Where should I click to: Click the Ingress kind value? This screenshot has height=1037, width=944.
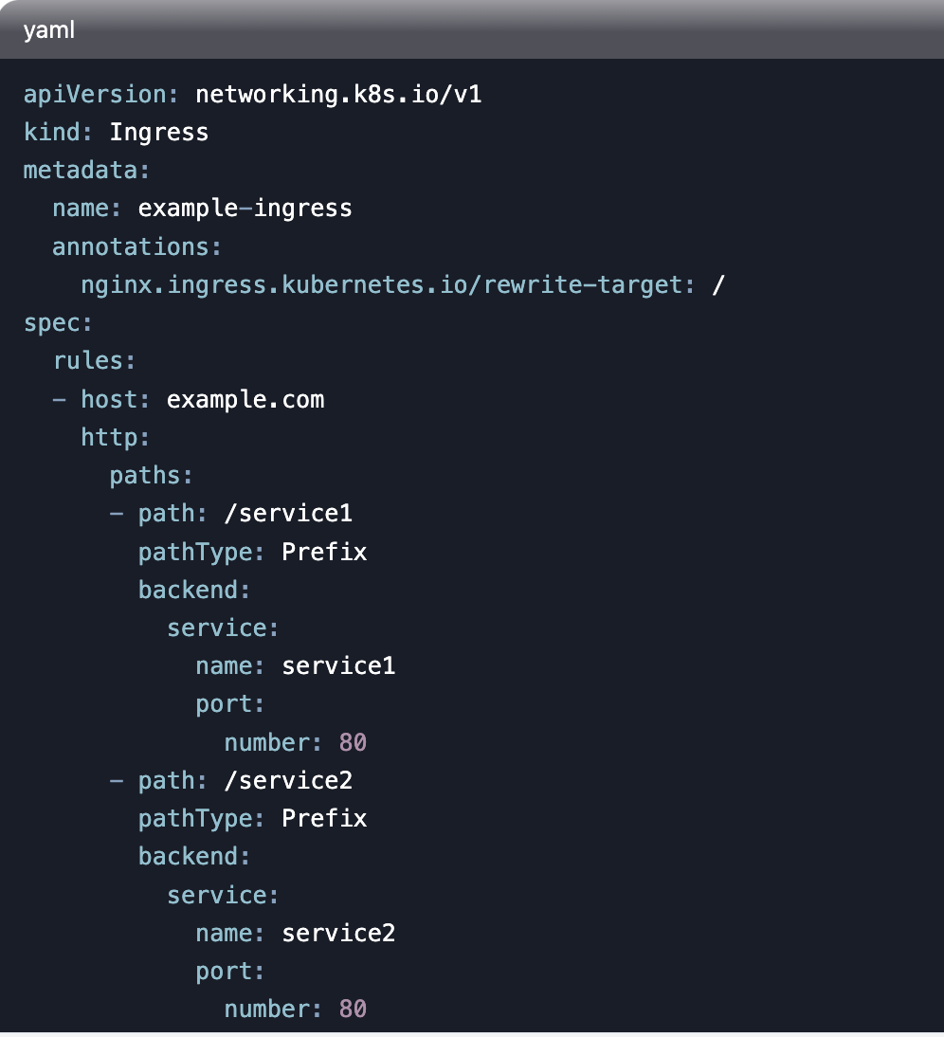159,132
